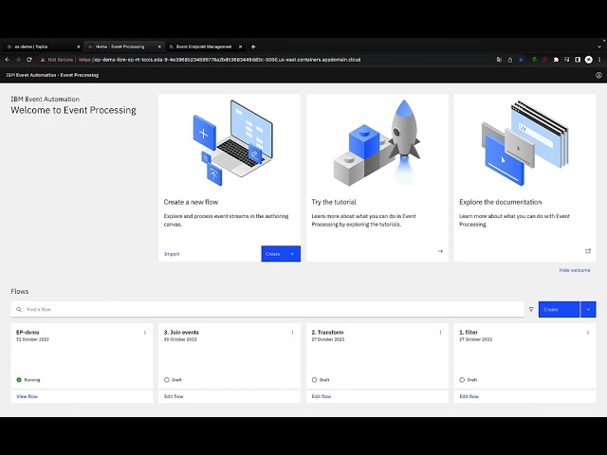Toggle the browser side panel icon
The width and height of the screenshot is (607, 455).
point(578,60)
